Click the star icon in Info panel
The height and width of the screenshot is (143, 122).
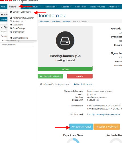2,15
